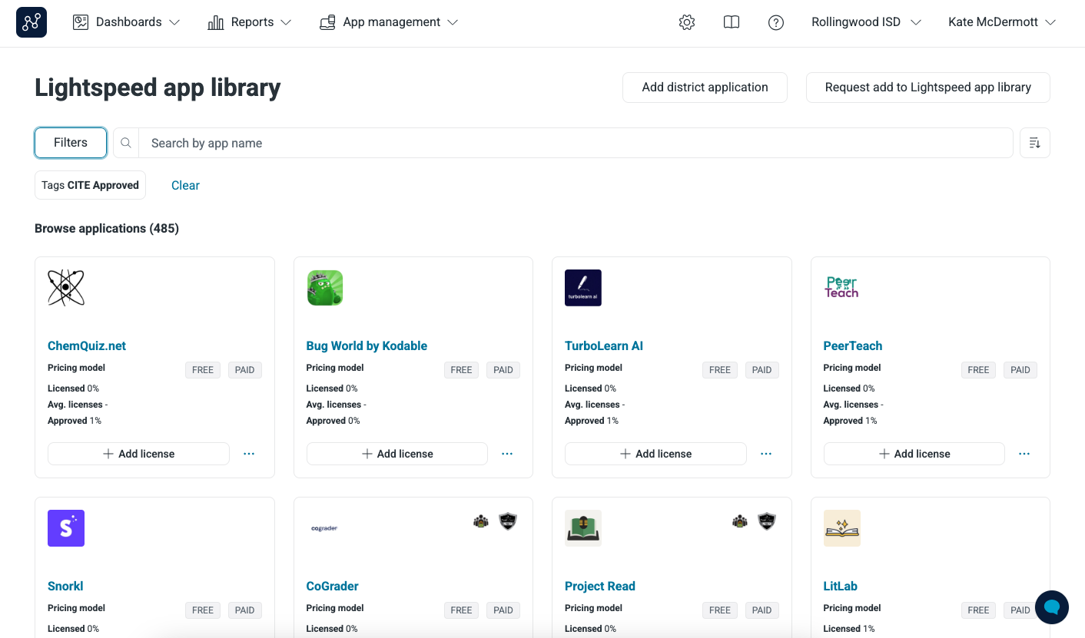Open the Lightspeed app logo home icon
Image resolution: width=1085 pixels, height=638 pixels.
point(31,21)
